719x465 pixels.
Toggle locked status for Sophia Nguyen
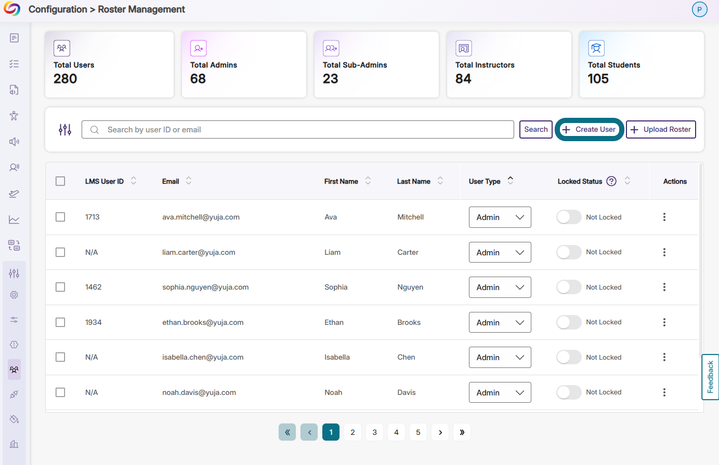(x=569, y=287)
